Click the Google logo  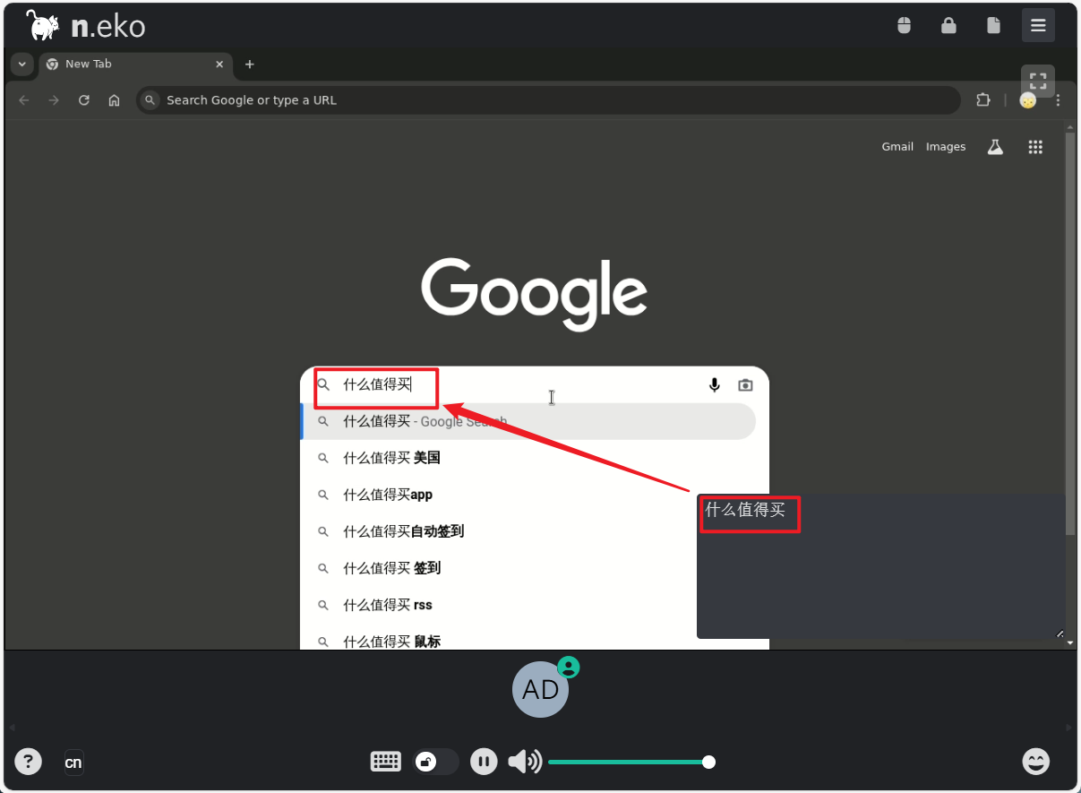coord(535,294)
